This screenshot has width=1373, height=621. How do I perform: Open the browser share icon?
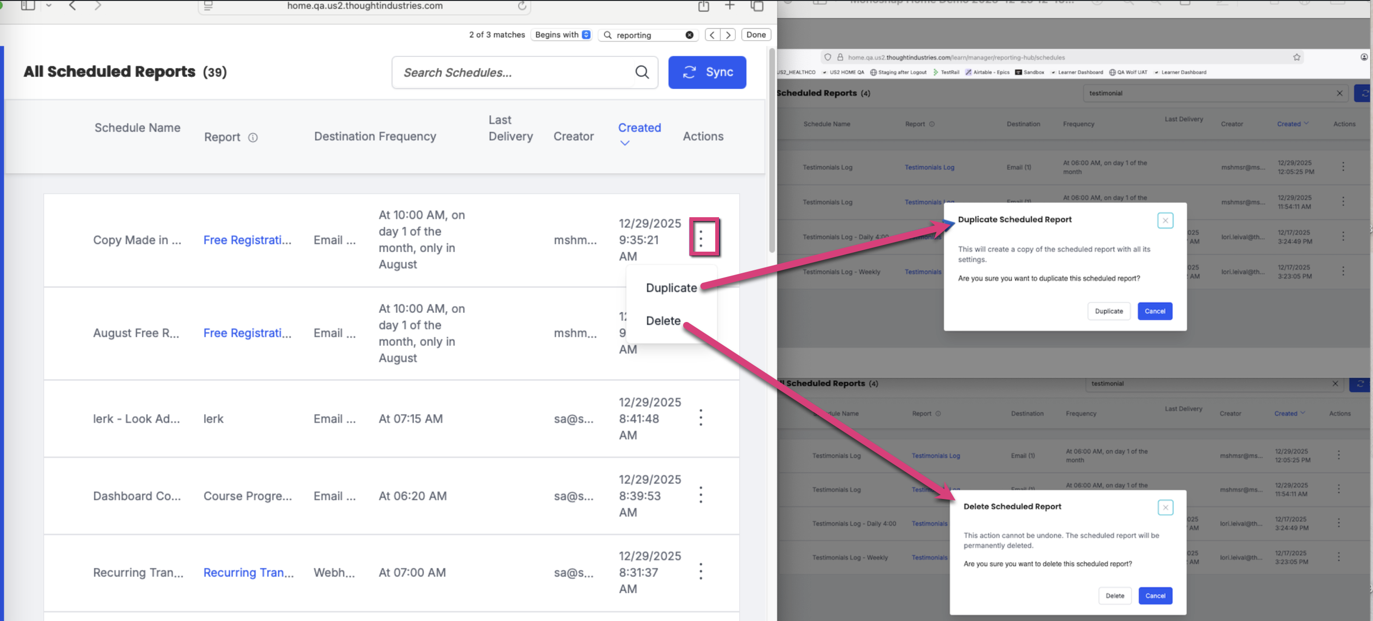(x=704, y=6)
